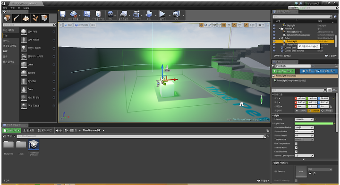The image size is (340, 185).
Task: Toggle Use Temperature checkbox
Action: pos(296,143)
